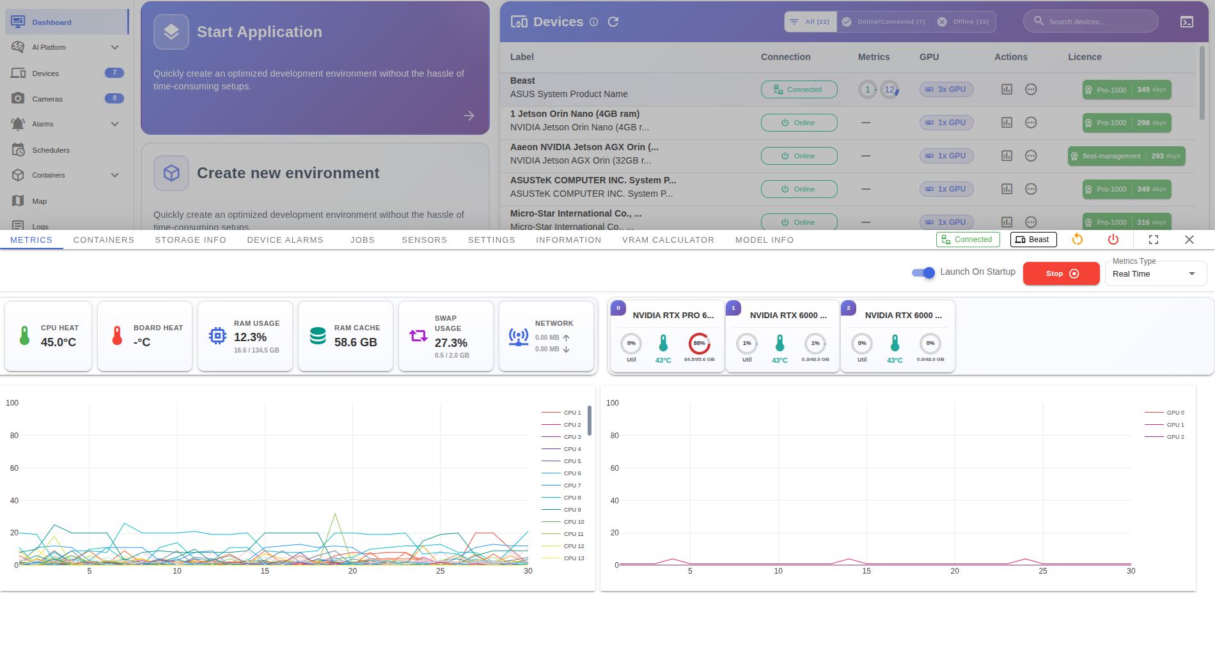Viewport: 1215px width, 658px height.
Task: Click the red power-off icon in metrics toolbar
Action: point(1113,240)
